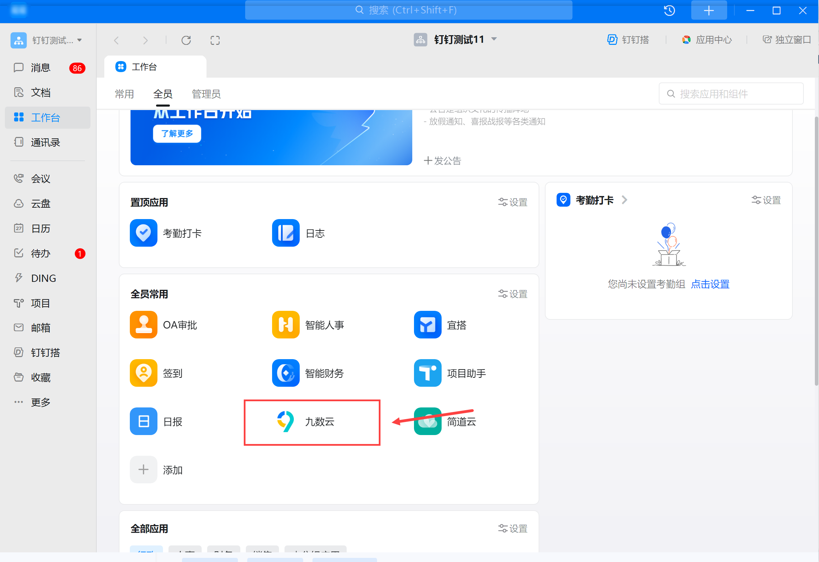Expand the 考勤打卡 widget chevron
This screenshot has width=819, height=562.
[625, 200]
